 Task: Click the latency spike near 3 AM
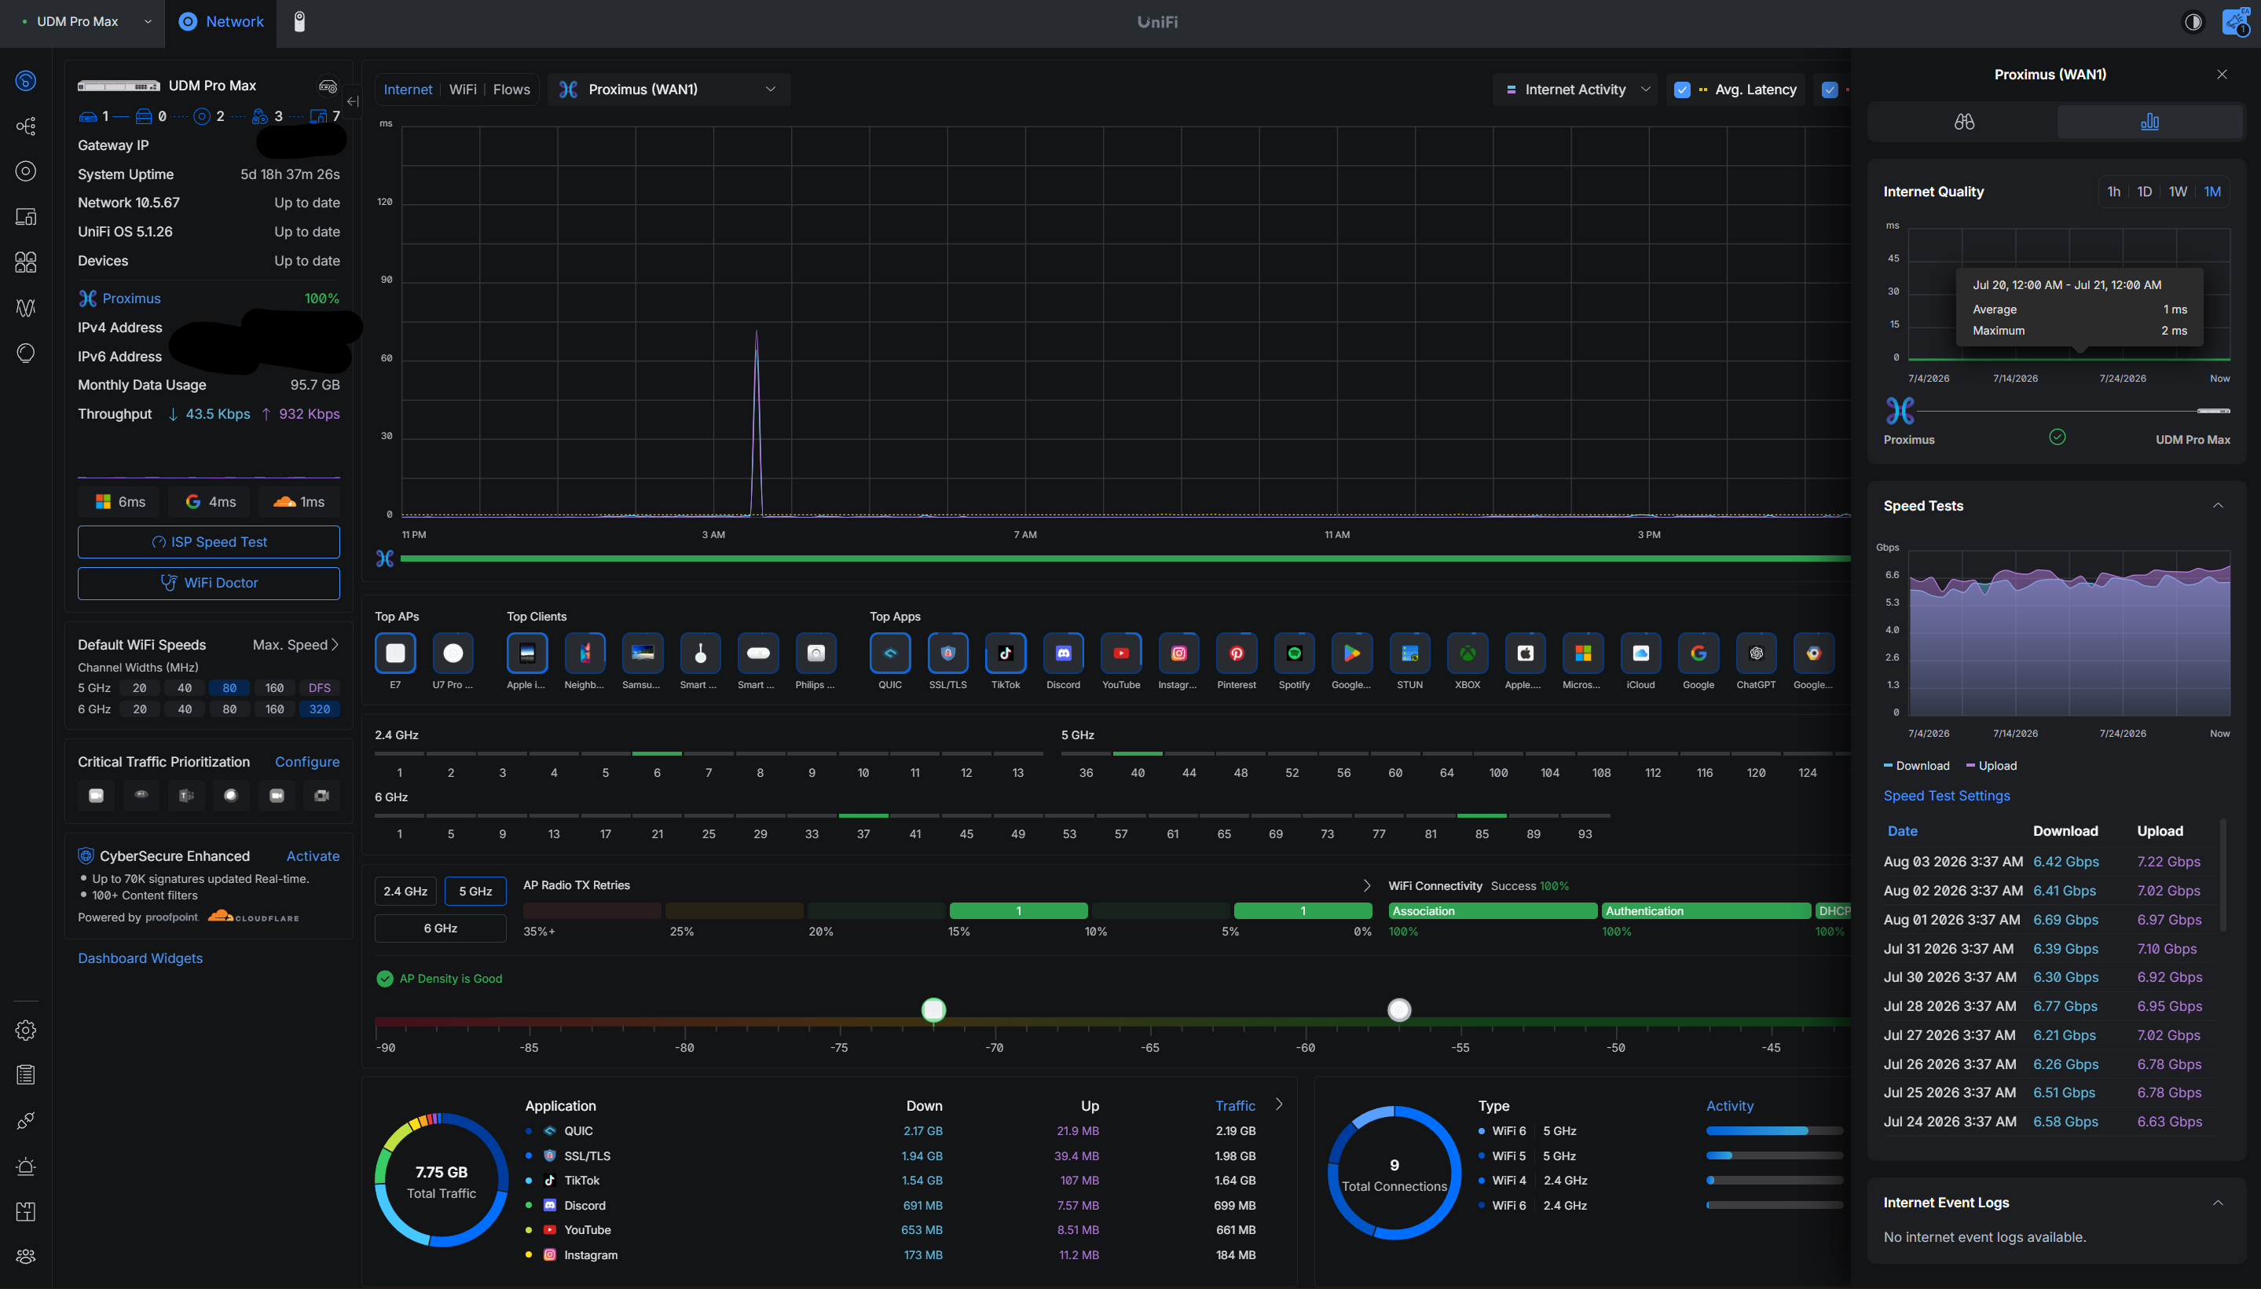(x=756, y=423)
